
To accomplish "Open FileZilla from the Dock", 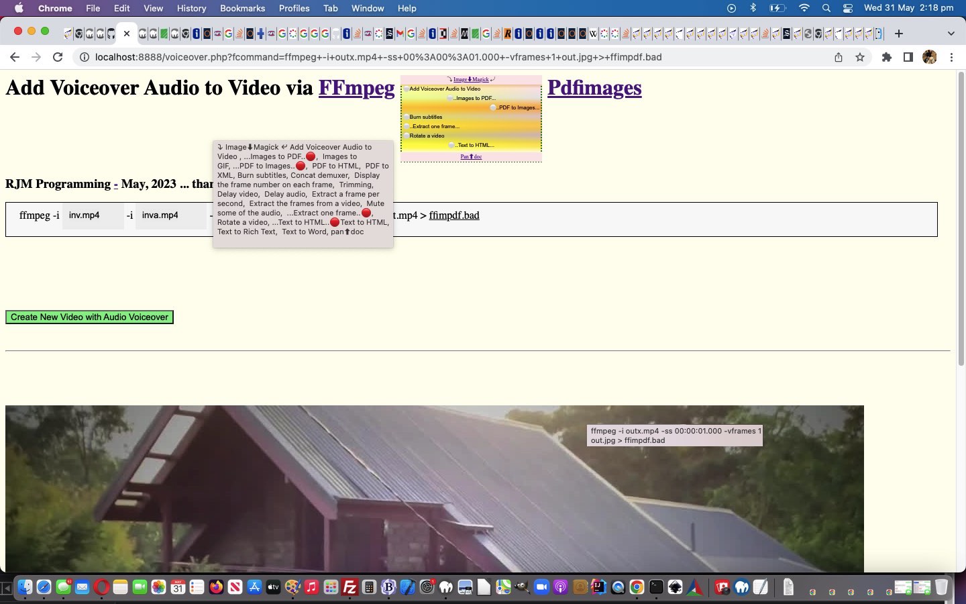I will (350, 587).
